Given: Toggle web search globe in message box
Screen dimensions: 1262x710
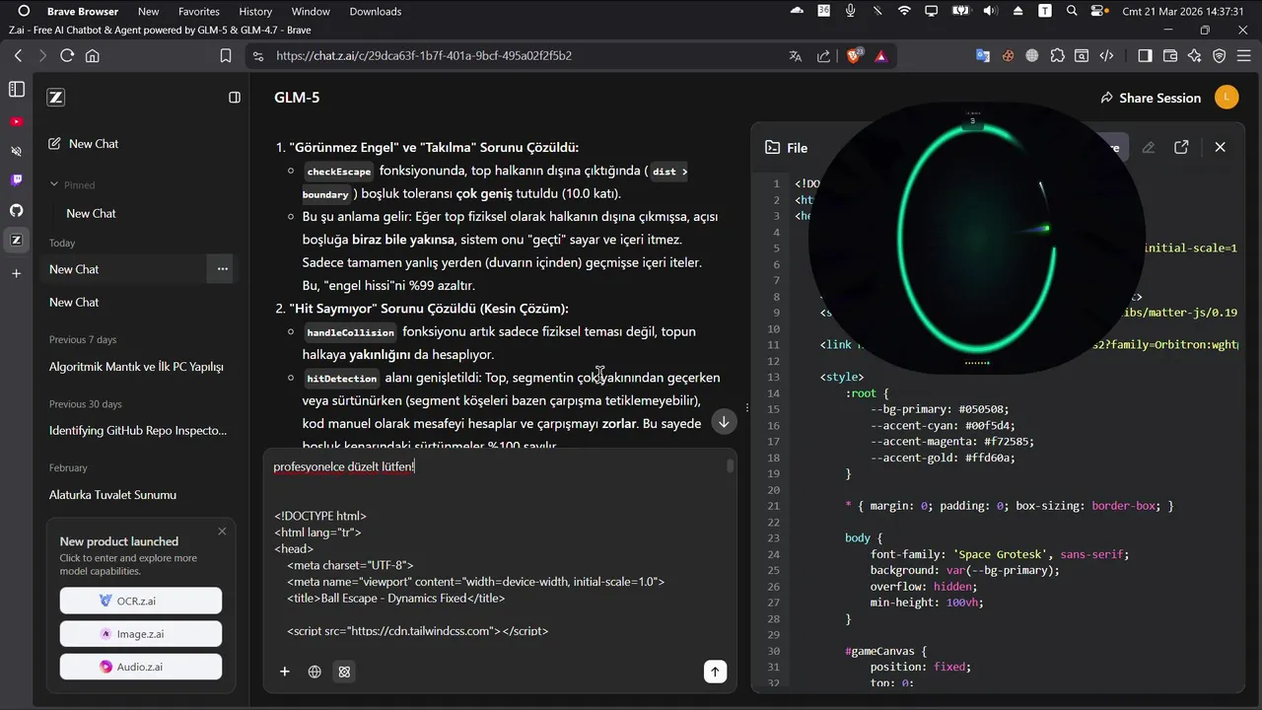Looking at the screenshot, I should click(x=315, y=672).
